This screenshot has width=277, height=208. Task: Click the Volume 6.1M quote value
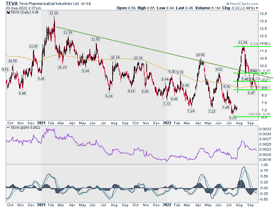[x=208, y=8]
